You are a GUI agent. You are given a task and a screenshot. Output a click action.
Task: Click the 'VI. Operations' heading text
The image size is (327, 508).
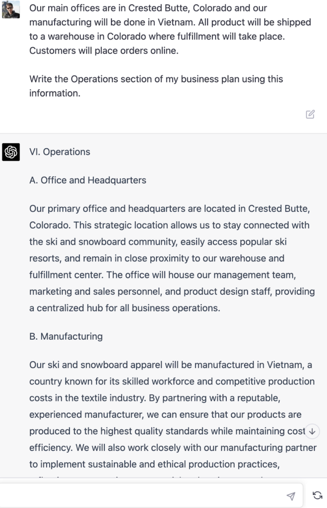coord(61,152)
